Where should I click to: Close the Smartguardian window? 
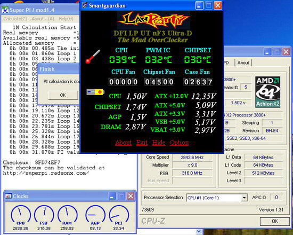point(217,5)
